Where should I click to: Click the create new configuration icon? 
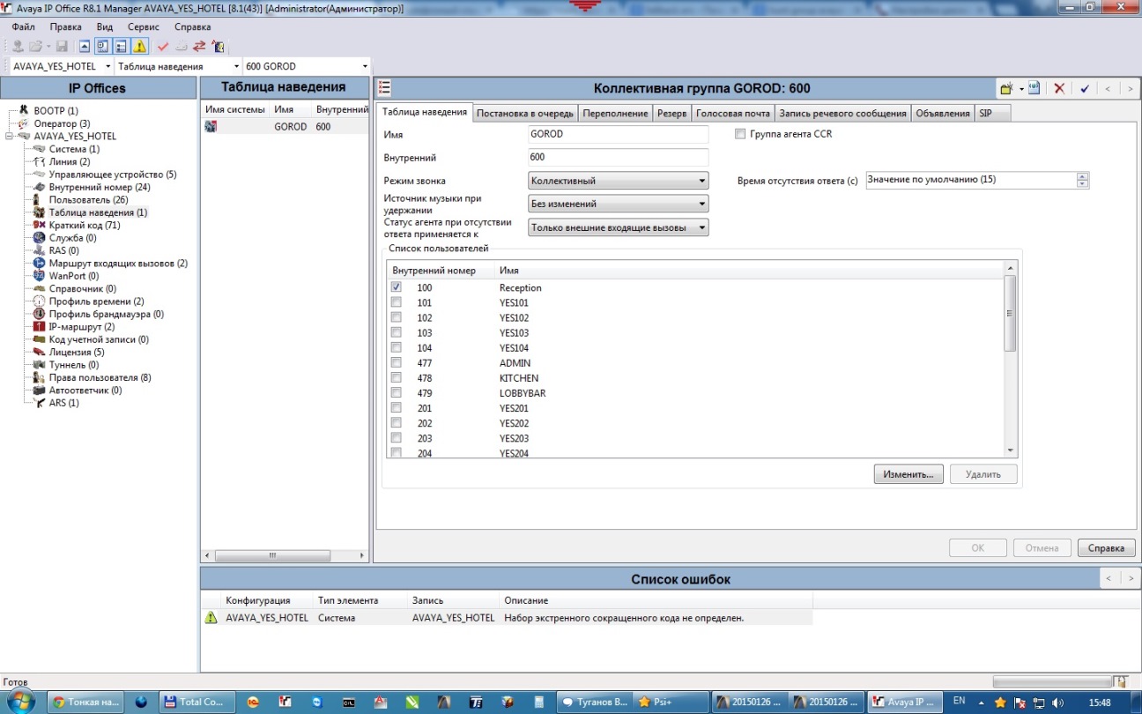[182, 46]
